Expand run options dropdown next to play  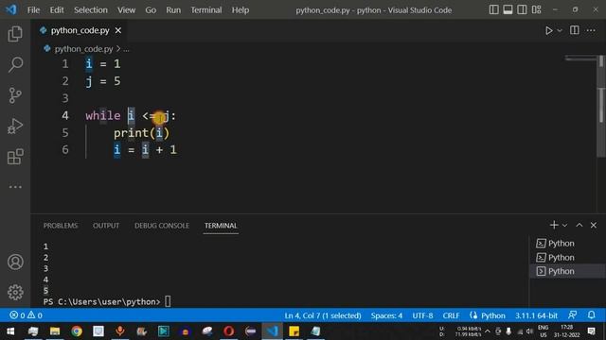560,30
